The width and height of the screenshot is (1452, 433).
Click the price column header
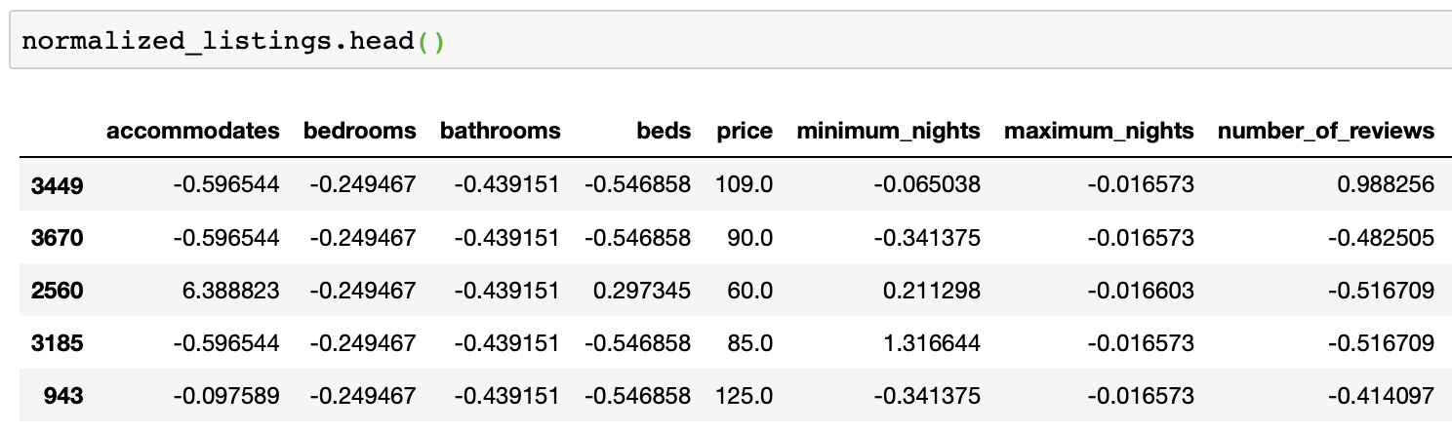[745, 131]
